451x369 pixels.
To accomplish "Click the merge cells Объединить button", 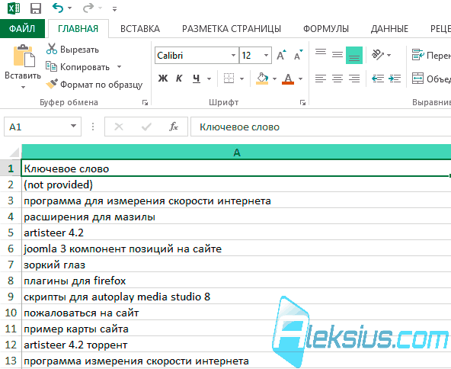I will pos(431,79).
